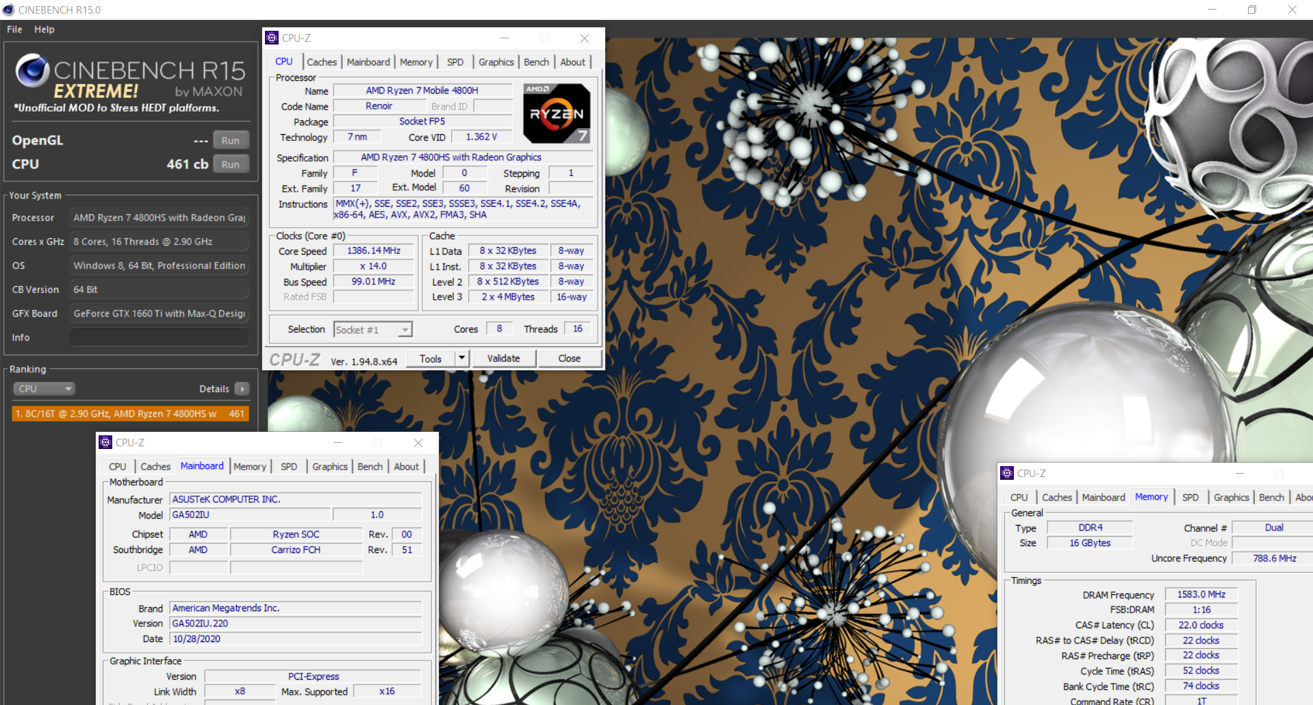Click CPU-Z icon in top CPU-Z window title
Screen dimensions: 1313x705
pyautogui.click(x=272, y=38)
